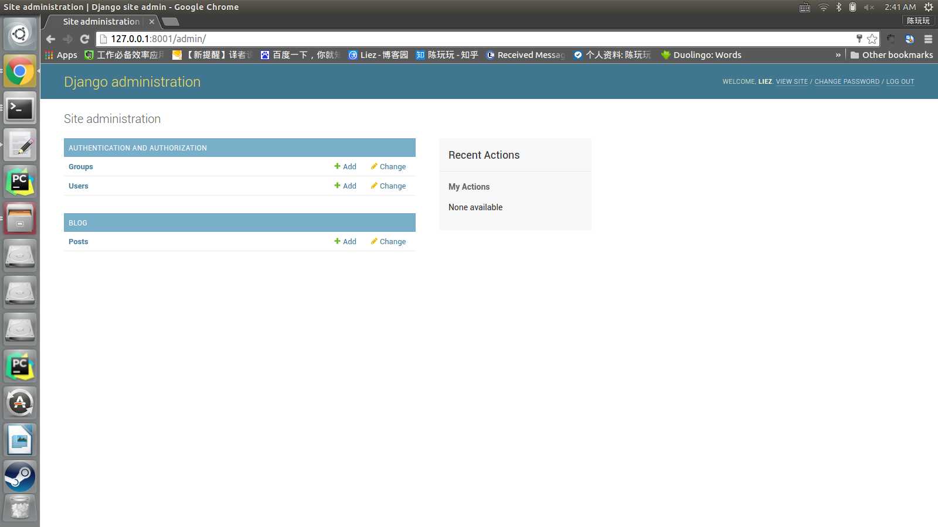Viewport: 938px width, 527px height.
Task: Open the battery indicator menu
Action: pos(852,7)
